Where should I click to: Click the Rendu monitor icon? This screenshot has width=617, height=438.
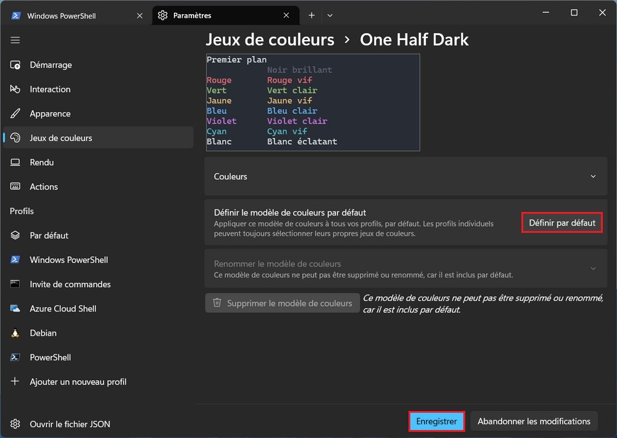tap(15, 162)
